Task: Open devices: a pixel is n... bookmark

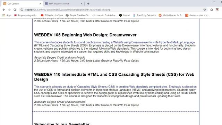Action: (x=197, y=15)
